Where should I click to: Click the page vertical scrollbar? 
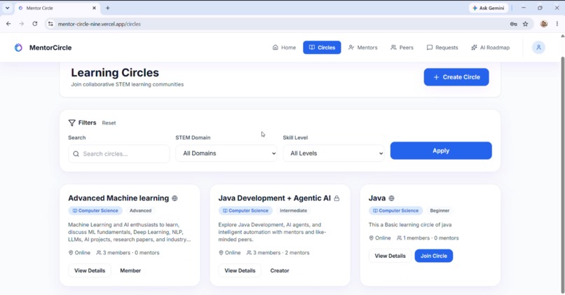point(562,174)
